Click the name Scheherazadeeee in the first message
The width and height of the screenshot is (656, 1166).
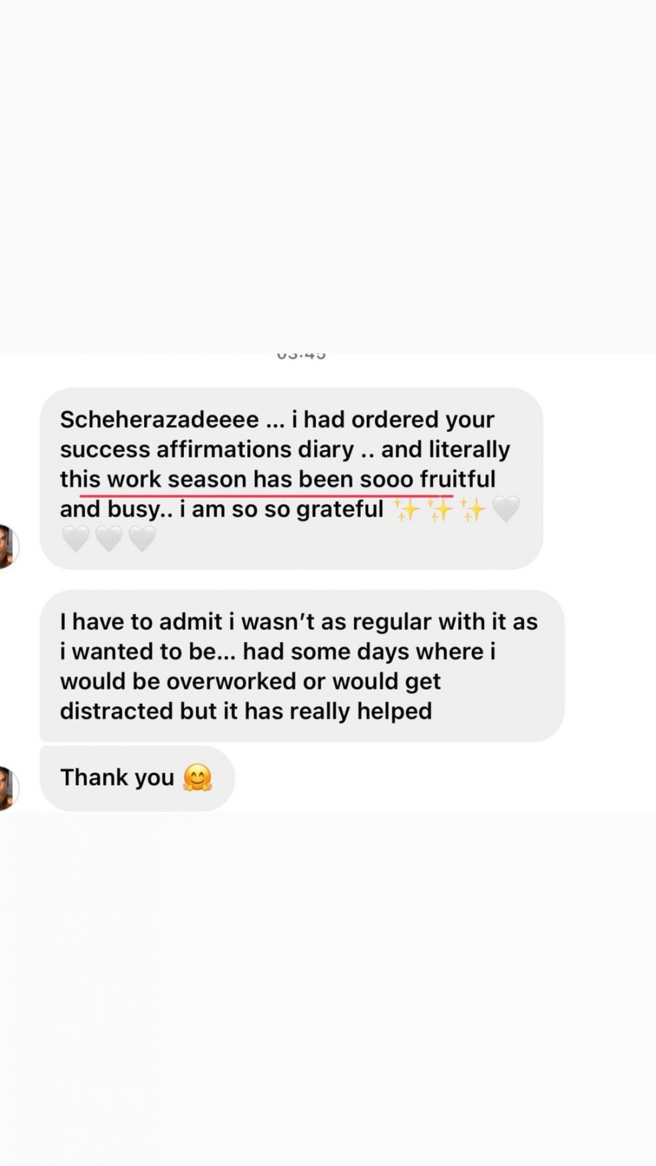[159, 419]
